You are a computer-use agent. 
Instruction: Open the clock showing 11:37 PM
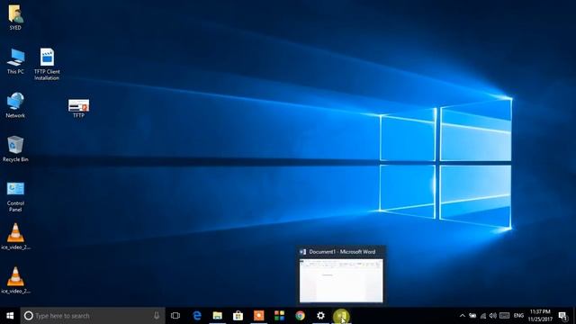540,316
